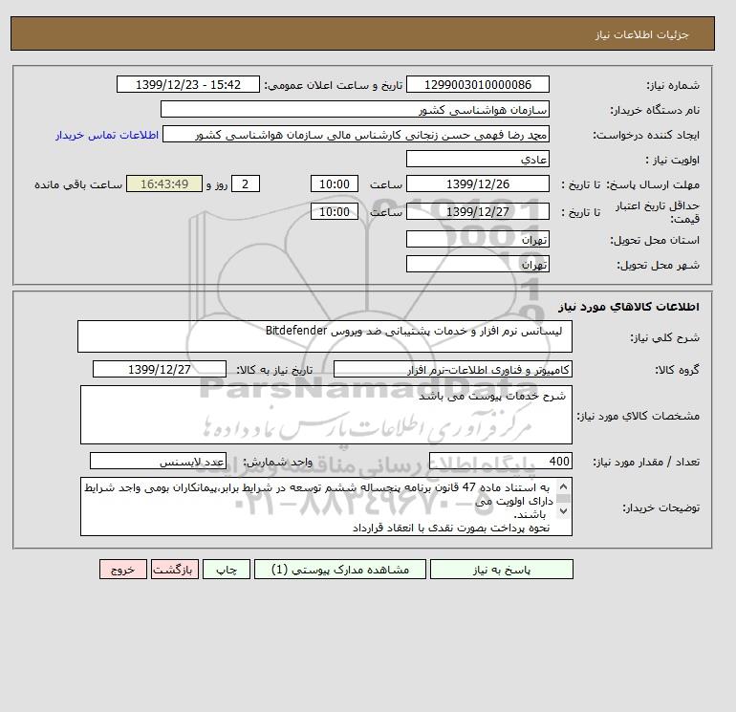Viewport: 736px width, 712px height.
Task: Click the response deadline date 1399/12/26
Action: (477, 184)
